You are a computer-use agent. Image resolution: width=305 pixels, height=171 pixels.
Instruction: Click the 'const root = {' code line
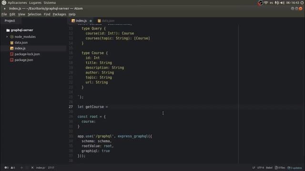91,116
